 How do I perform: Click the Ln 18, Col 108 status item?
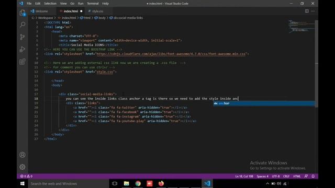(x=244, y=177)
